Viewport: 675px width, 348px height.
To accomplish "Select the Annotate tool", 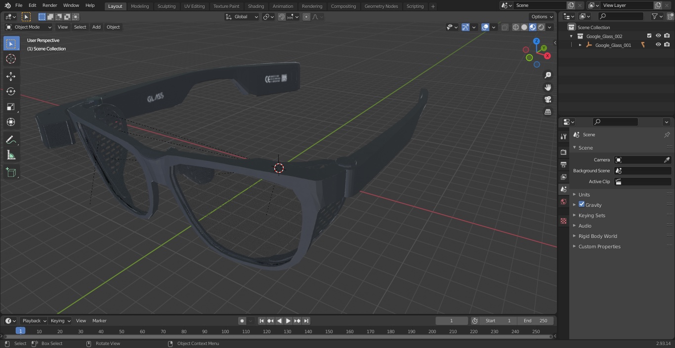I will click(x=11, y=140).
